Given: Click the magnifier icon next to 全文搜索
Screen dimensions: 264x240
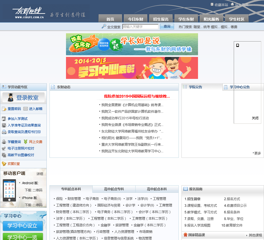Looking at the screenshot, I should (104, 26).
